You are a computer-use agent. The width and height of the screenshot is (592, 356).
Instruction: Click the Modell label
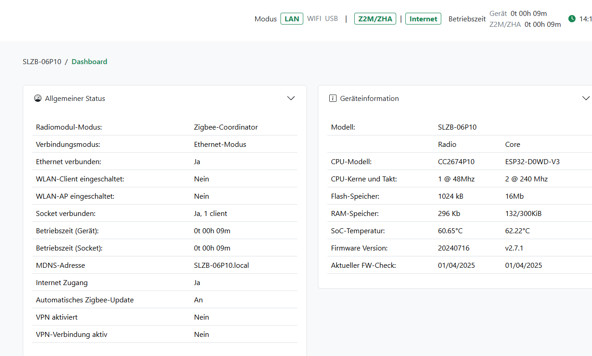coord(343,127)
